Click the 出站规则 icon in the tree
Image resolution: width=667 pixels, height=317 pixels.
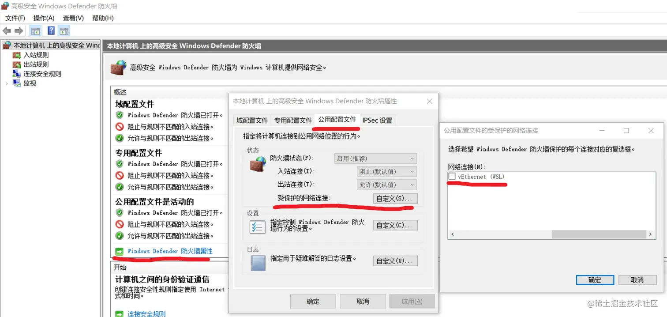tap(17, 64)
